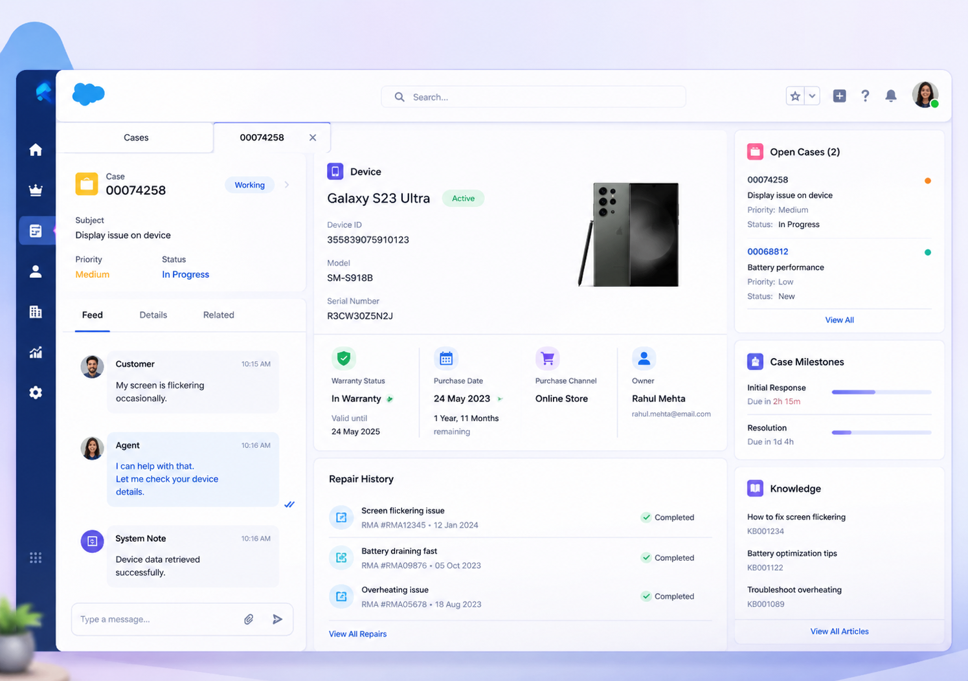The image size is (968, 681).
Task: Open the user profile avatar
Action: click(925, 95)
